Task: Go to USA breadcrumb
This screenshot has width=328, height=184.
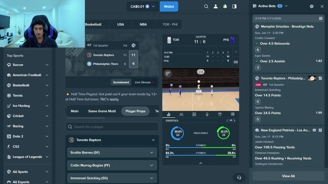Action: coord(120,24)
